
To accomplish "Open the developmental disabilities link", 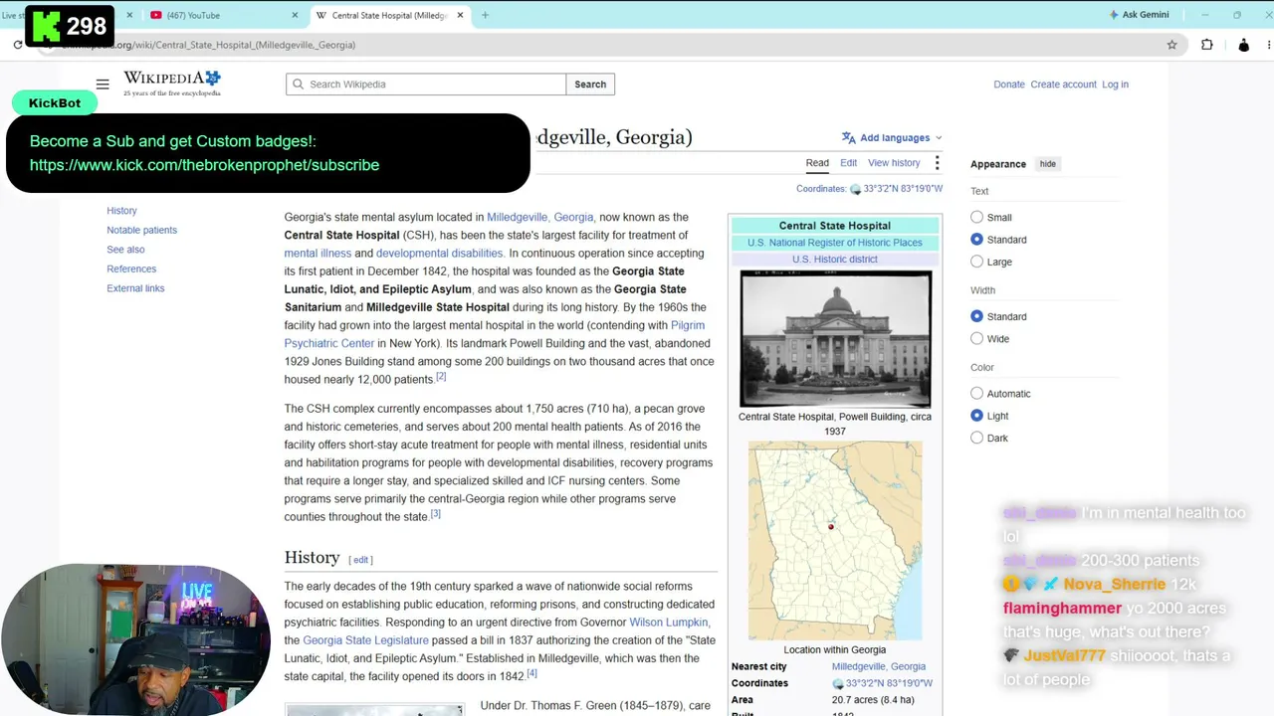I will (x=439, y=254).
